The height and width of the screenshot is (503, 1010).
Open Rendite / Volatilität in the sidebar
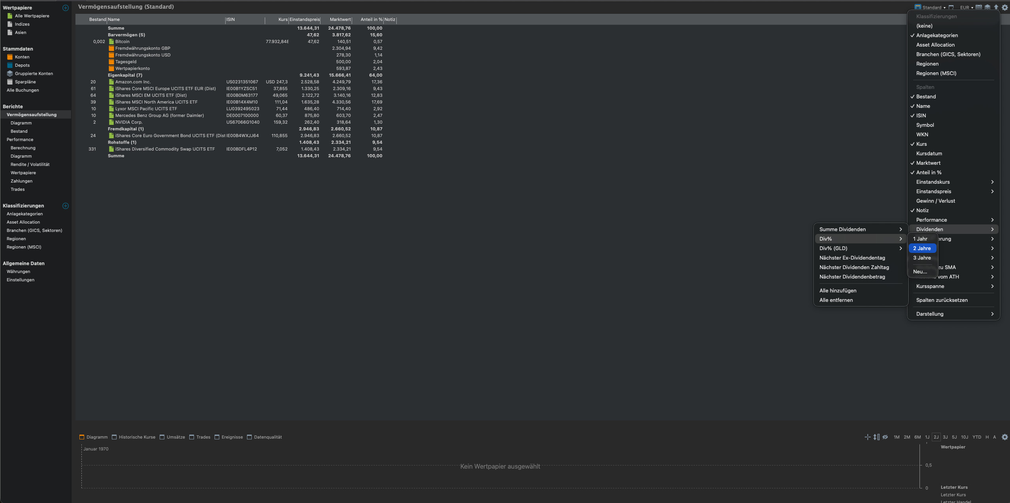click(30, 164)
